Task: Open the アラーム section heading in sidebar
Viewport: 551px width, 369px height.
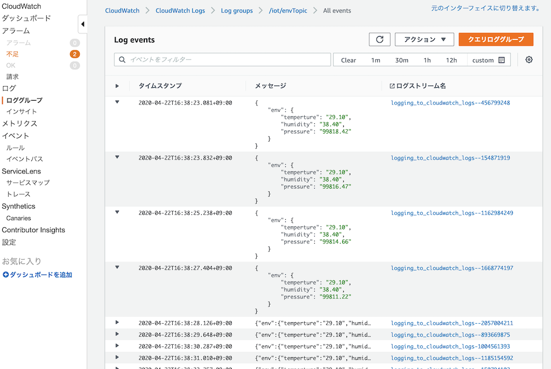Action: [x=16, y=31]
